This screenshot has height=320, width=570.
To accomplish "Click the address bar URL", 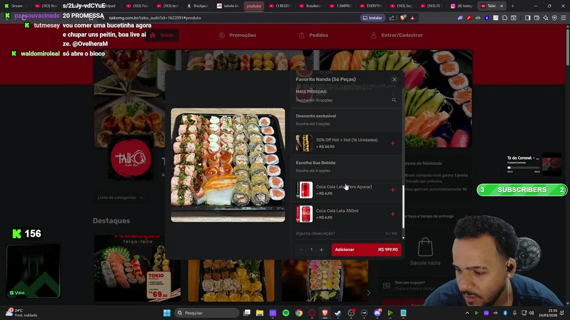I will pyautogui.click(x=155, y=18).
